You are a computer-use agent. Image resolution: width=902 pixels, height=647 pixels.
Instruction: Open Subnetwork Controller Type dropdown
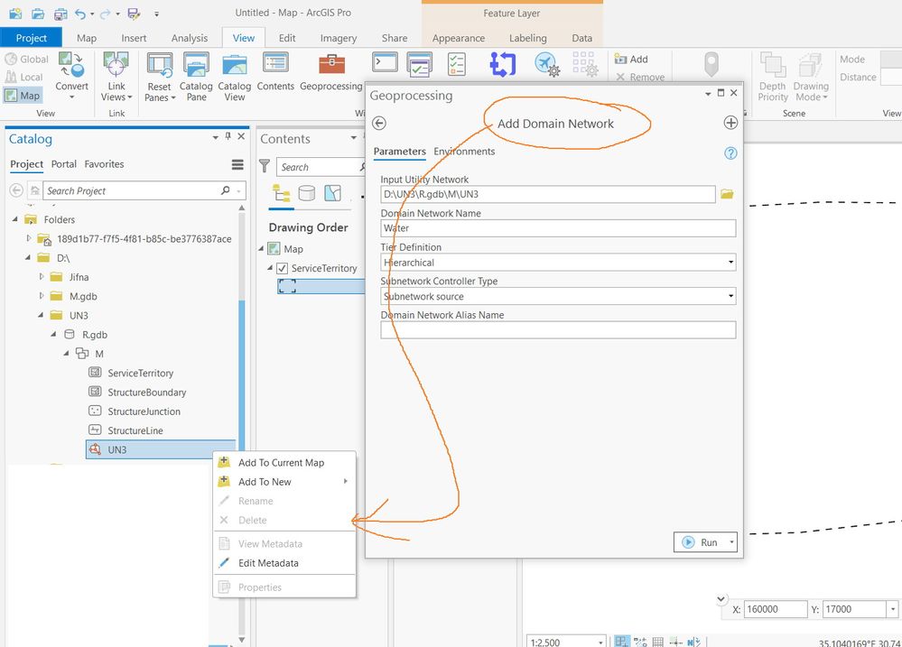pos(557,296)
